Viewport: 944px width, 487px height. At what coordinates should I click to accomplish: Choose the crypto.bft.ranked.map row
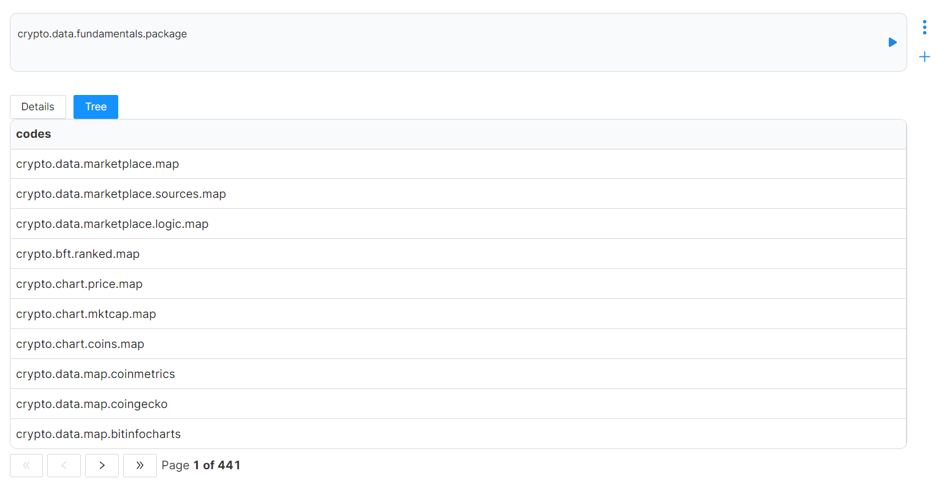tap(458, 254)
